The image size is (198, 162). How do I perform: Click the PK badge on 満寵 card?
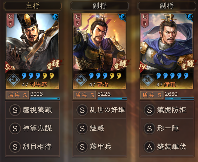[143, 67]
